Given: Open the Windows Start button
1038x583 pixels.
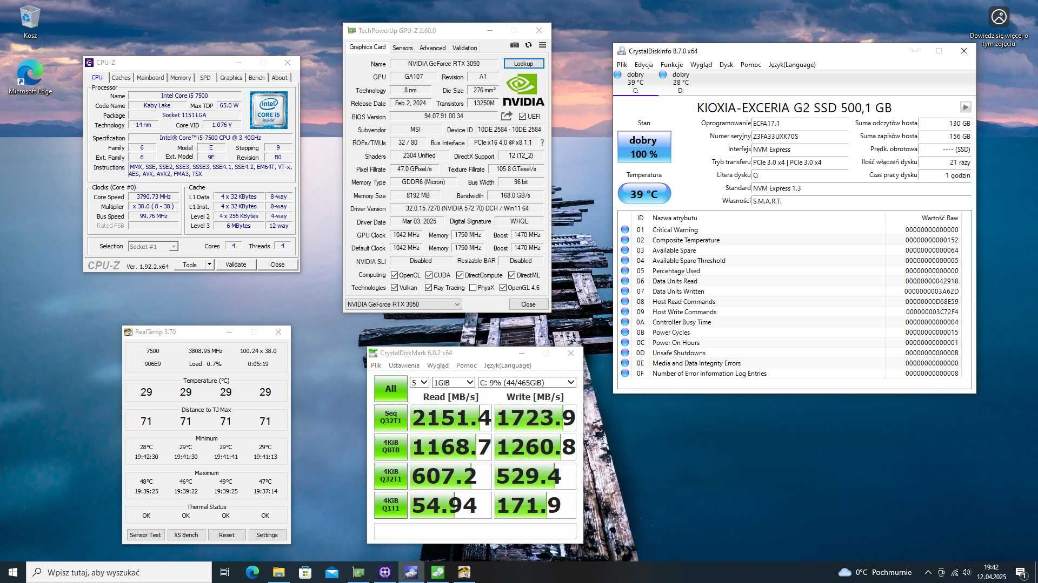Looking at the screenshot, I should pos(13,572).
